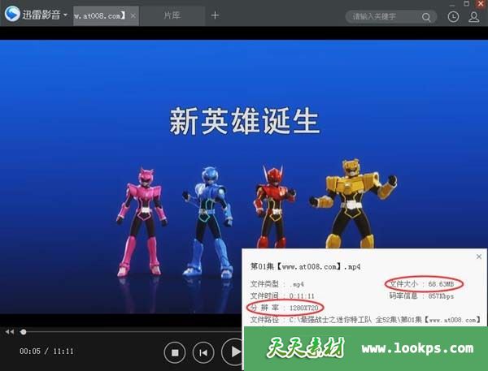Image resolution: width=488 pixels, height=371 pixels.
Task: Close the at008.com video tab
Action: click(133, 15)
